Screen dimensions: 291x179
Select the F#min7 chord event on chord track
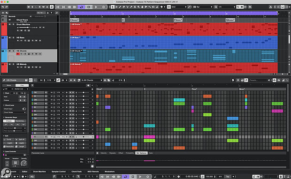[x=178, y=20]
